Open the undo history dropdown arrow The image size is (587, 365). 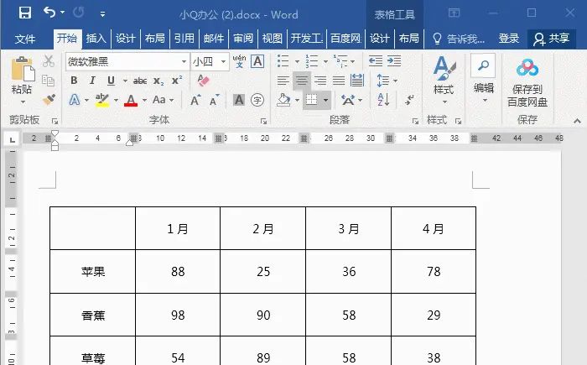(63, 13)
